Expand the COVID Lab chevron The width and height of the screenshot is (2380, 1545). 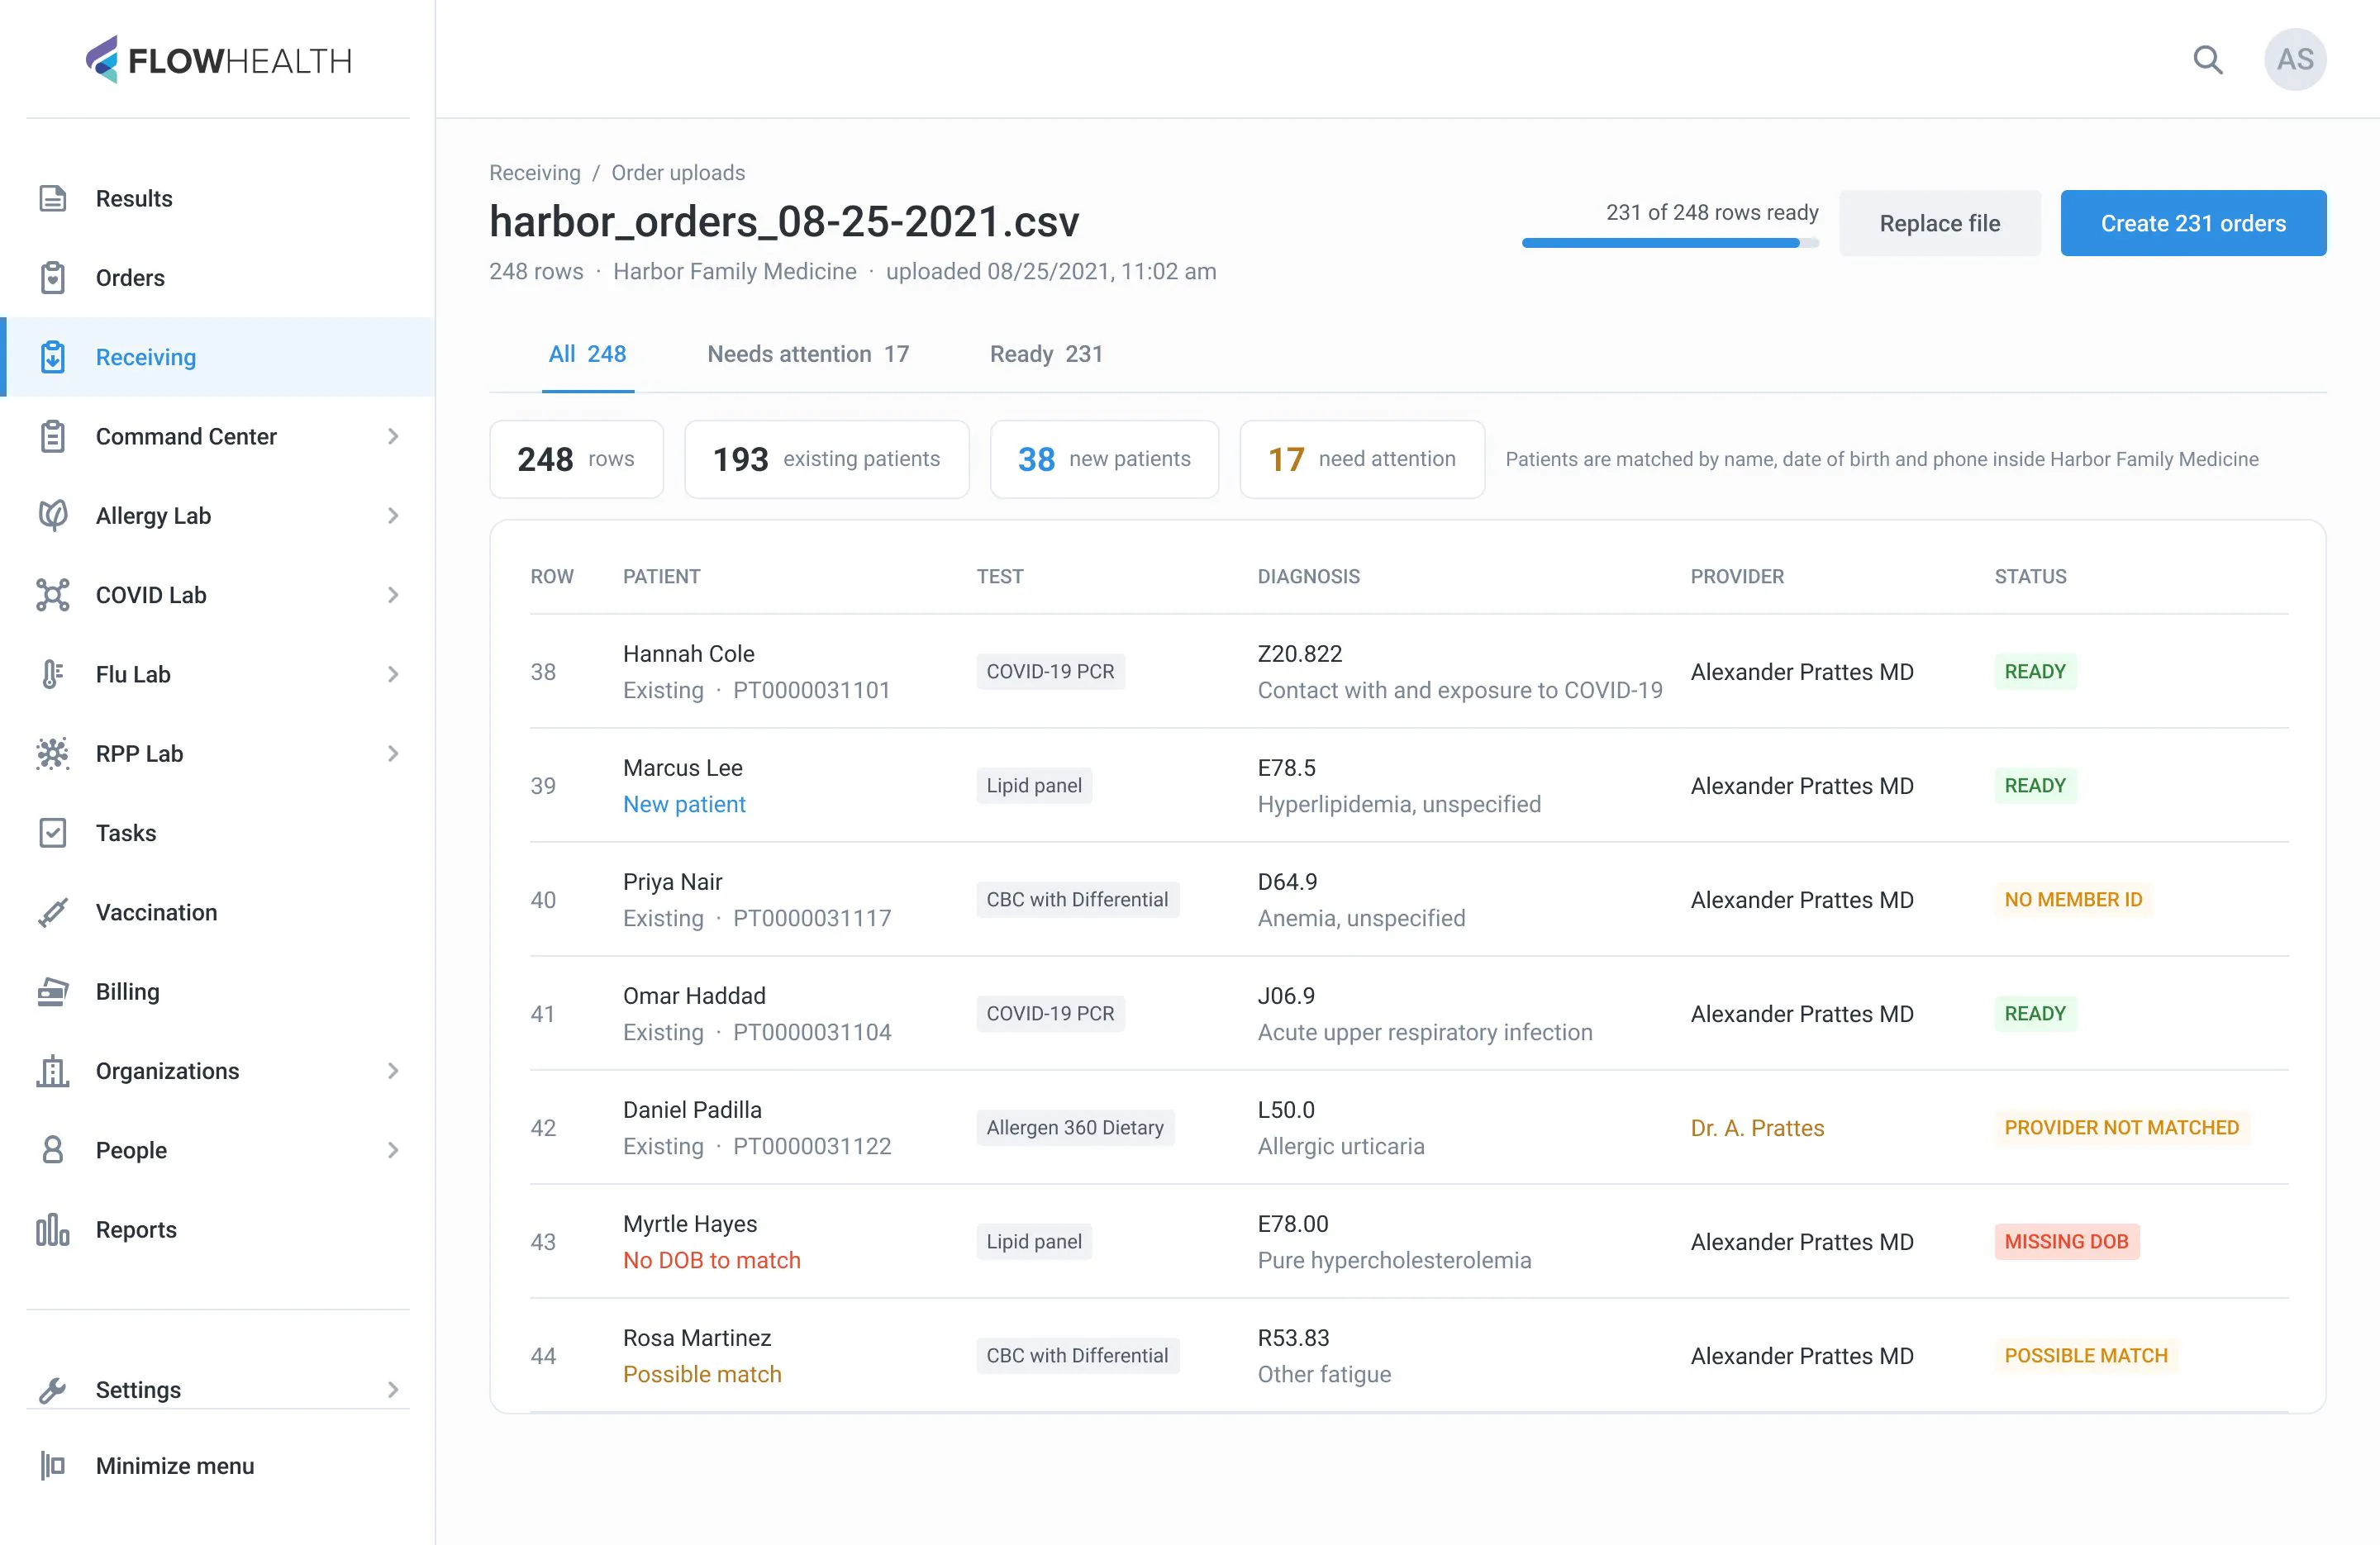(x=393, y=595)
